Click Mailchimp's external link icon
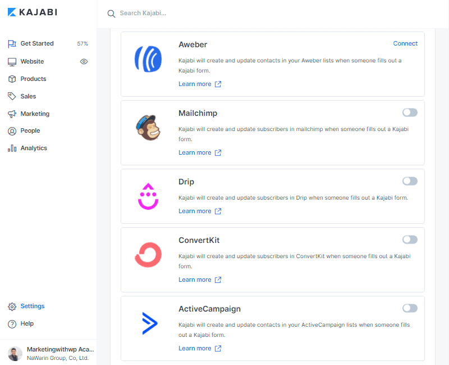This screenshot has height=365, width=449. point(218,152)
